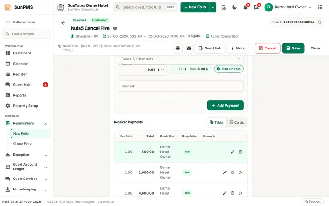Click the Collapse menu hamburger icon
Viewport: 329px width, 206px height.
(8, 22)
